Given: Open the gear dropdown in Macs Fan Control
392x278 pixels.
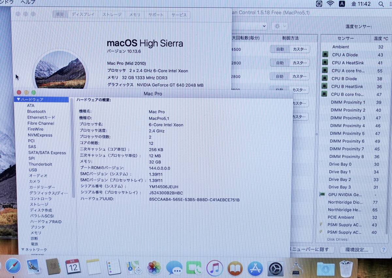Looking at the screenshot, I should tap(279, 26).
